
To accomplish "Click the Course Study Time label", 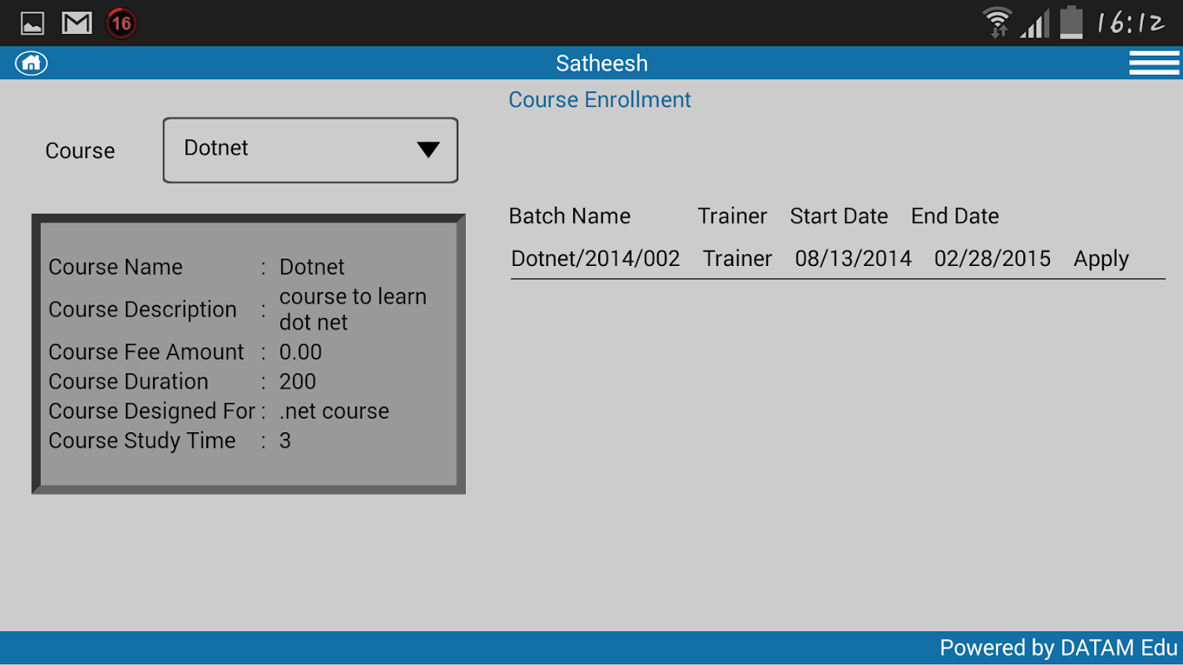I will click(x=142, y=441).
